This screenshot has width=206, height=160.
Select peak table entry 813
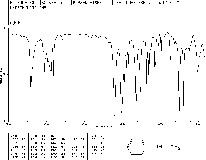[75, 157]
